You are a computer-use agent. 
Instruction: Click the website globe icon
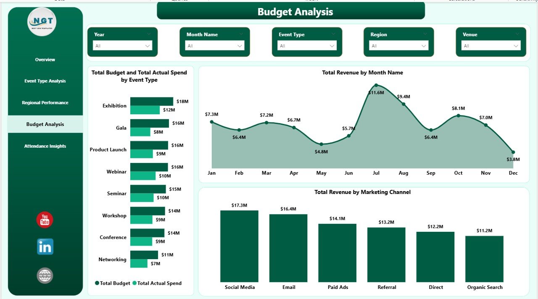[x=45, y=275]
